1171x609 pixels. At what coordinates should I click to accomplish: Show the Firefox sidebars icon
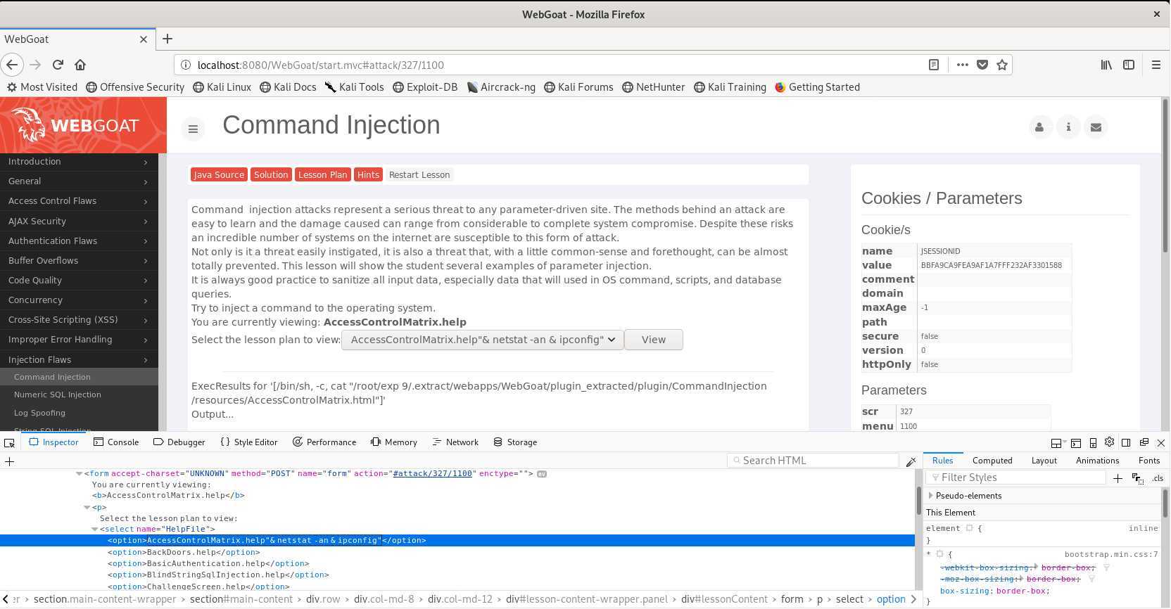click(x=1129, y=65)
